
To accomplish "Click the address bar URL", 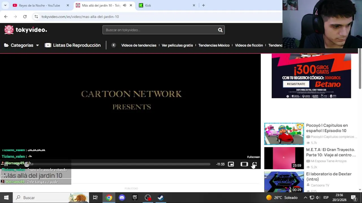I will (80, 17).
